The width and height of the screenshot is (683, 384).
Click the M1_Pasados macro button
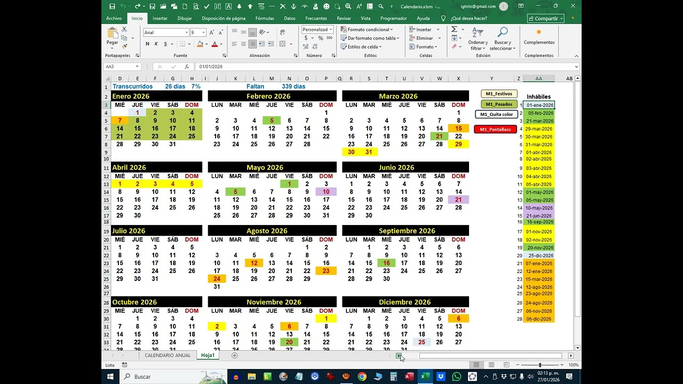(499, 104)
